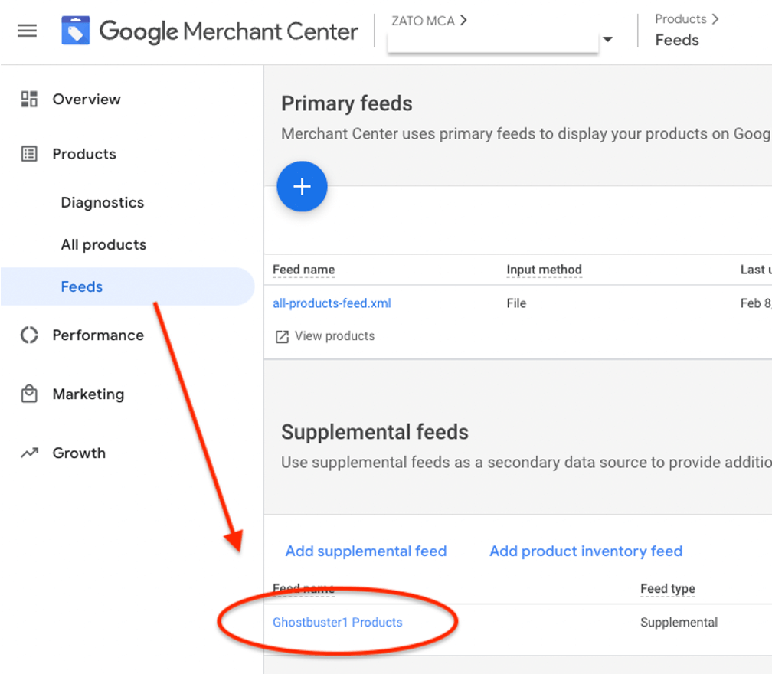Open the all-products-feed.xml feed link
The image size is (772, 674).
point(332,303)
